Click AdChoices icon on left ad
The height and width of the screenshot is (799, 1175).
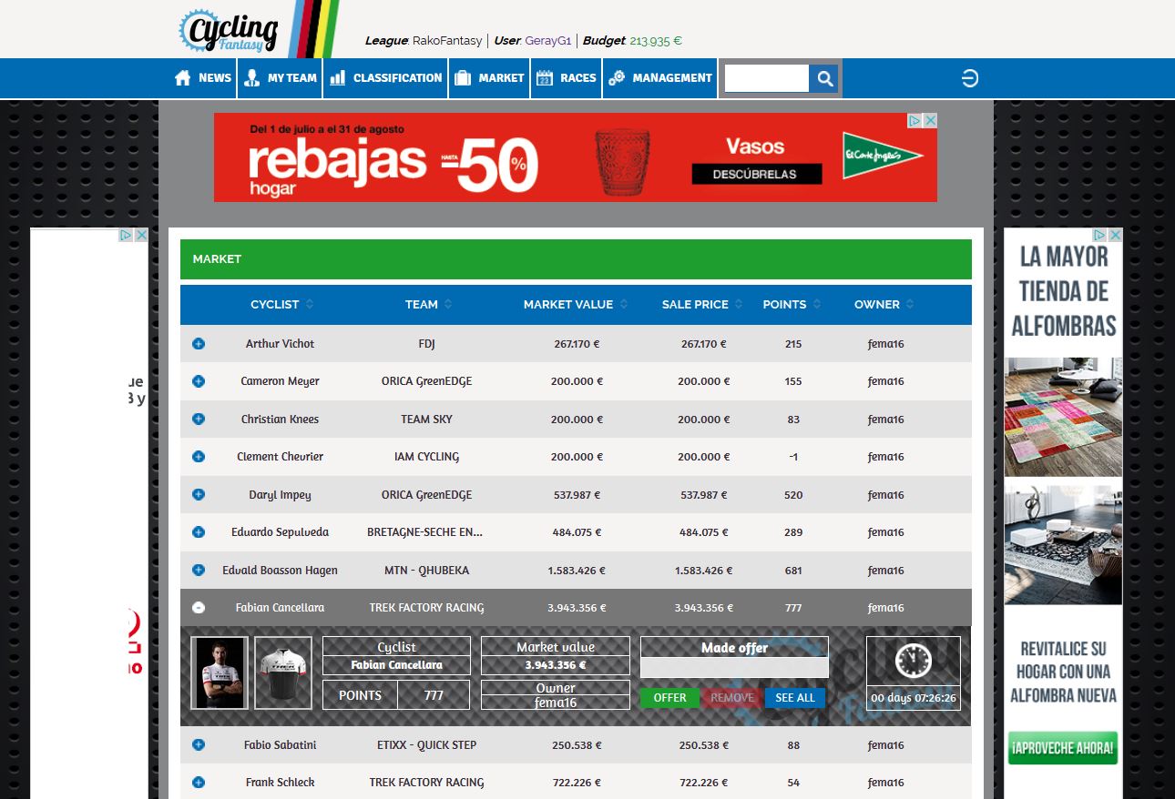point(127,235)
